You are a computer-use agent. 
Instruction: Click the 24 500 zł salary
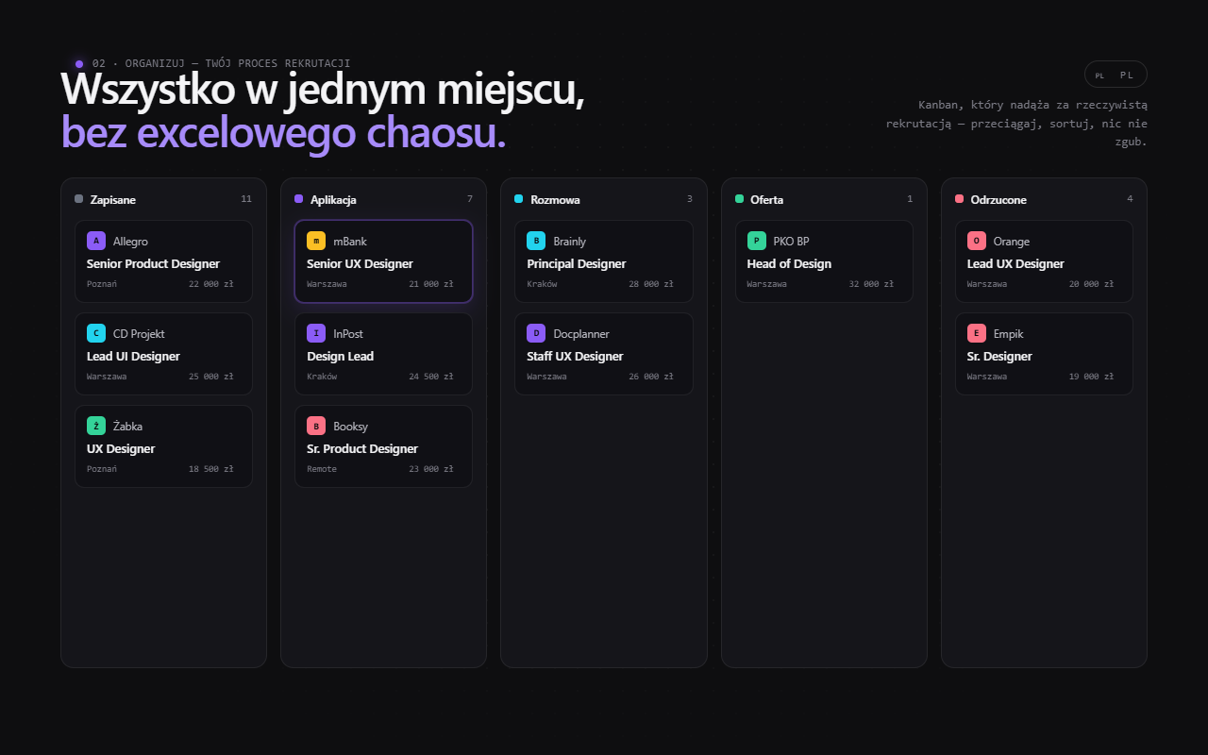pyautogui.click(x=431, y=377)
